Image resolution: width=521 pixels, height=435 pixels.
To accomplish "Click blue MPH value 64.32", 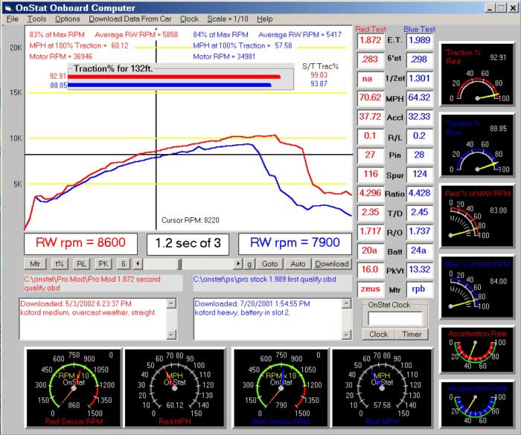I will [x=420, y=97].
